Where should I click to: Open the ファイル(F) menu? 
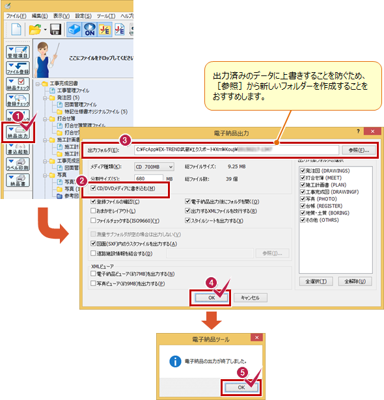[16, 16]
